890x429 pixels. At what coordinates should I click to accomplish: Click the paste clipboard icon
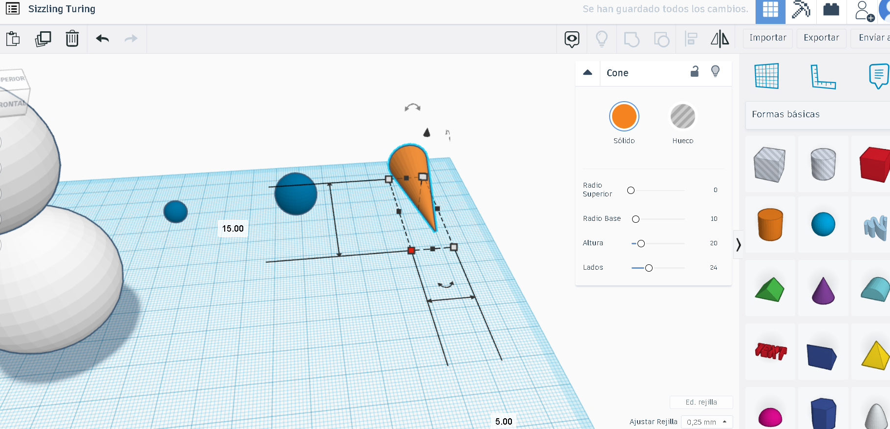[x=13, y=39]
